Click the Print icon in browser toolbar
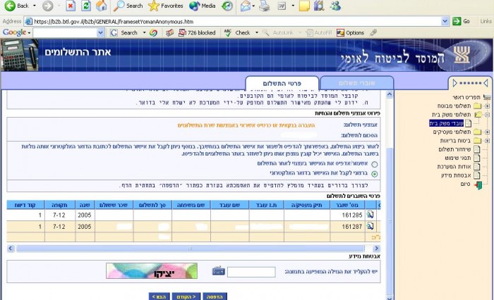This screenshot has width=494, height=300. coord(264,6)
